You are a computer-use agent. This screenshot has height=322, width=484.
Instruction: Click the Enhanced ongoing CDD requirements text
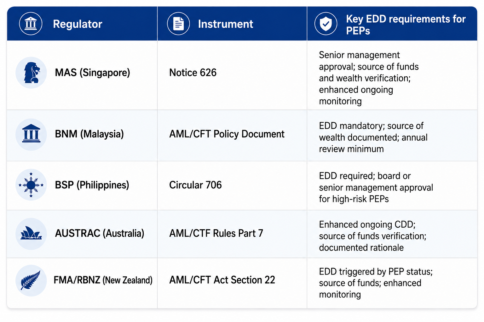373,236
